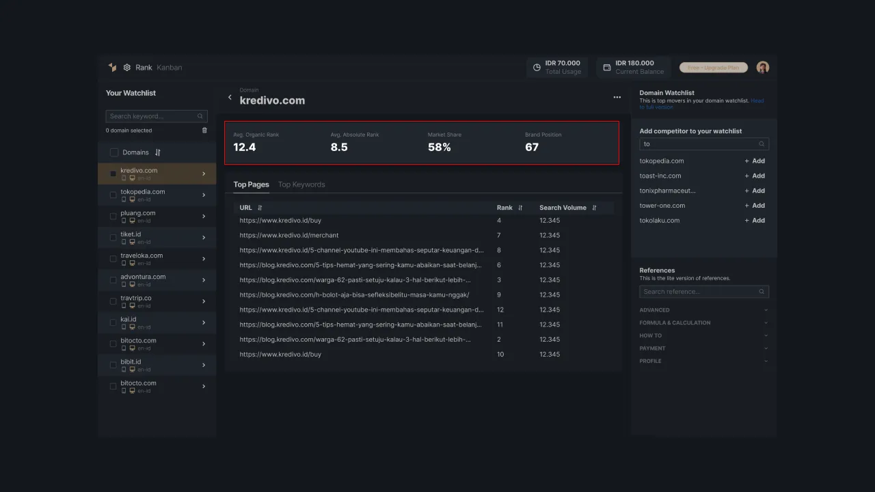This screenshot has width=875, height=492.
Task: Open pluang.com details via its chevron
Action: pyautogui.click(x=204, y=217)
